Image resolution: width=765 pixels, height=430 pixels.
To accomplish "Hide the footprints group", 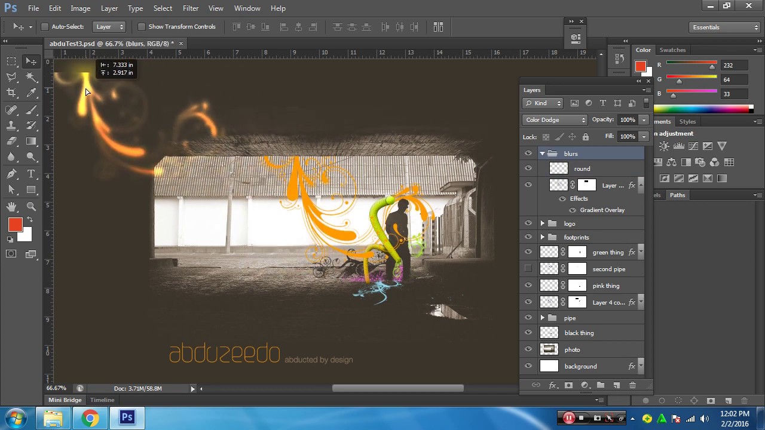I will point(528,237).
